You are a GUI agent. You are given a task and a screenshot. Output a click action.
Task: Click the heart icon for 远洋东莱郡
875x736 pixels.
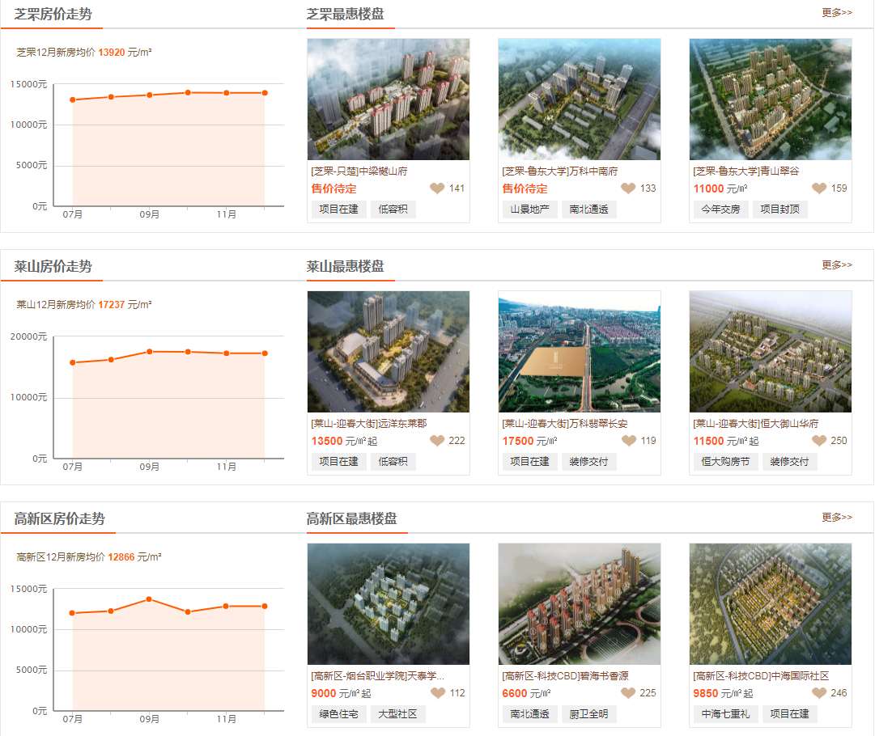click(x=437, y=441)
